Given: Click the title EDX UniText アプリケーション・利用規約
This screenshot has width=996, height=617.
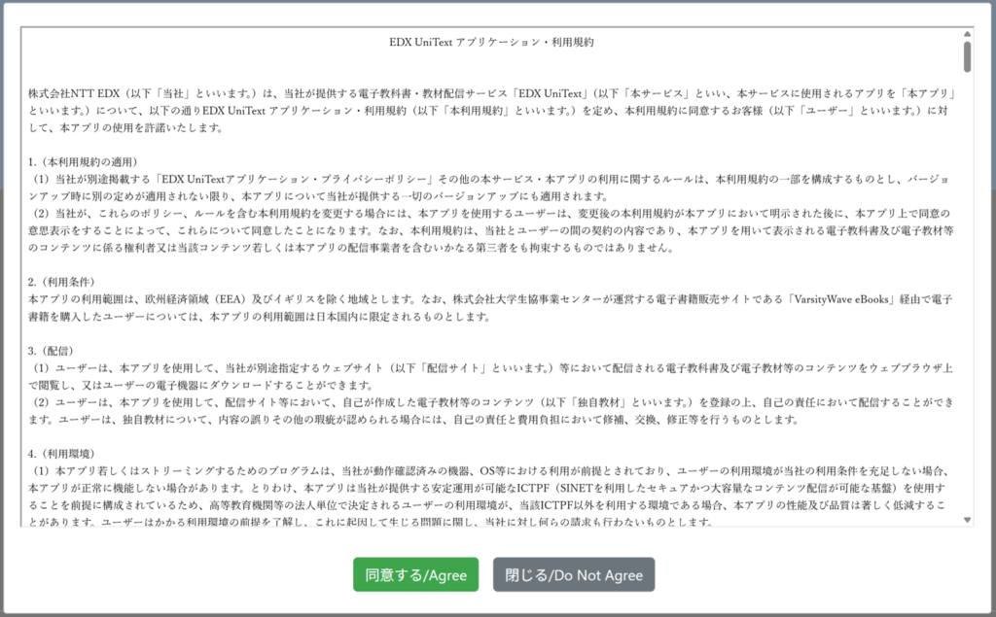Looking at the screenshot, I should coord(491,43).
